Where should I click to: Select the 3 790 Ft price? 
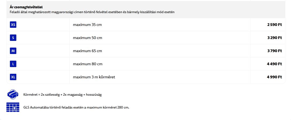tap(274, 51)
